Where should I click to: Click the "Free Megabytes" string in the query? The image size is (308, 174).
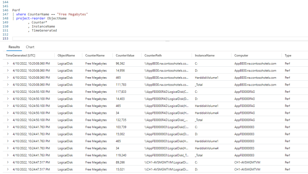pyautogui.click(x=72, y=14)
